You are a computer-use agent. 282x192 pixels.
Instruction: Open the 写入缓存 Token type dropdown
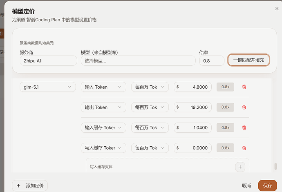[x=103, y=148]
